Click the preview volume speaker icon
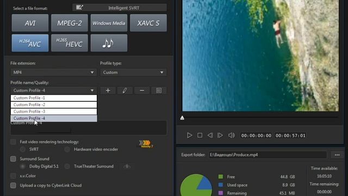The width and height of the screenshot is (348, 196). 231,136
